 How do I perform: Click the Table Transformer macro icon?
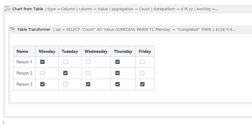pos(12,29)
